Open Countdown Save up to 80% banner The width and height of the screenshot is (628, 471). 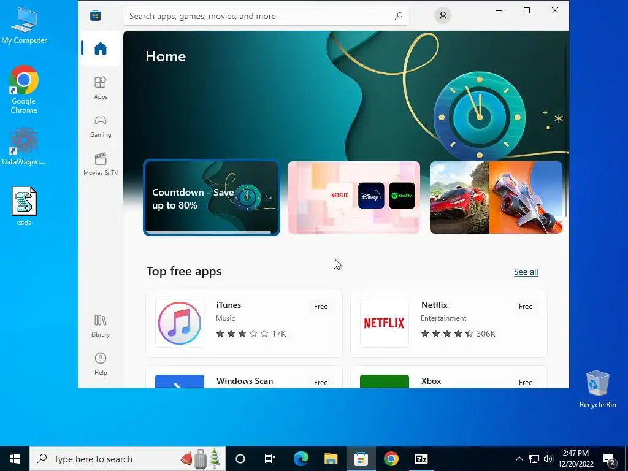[212, 197]
